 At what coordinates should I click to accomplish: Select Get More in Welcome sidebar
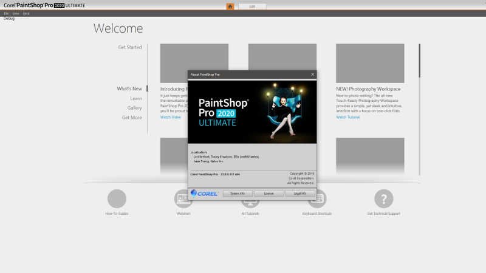pyautogui.click(x=132, y=118)
